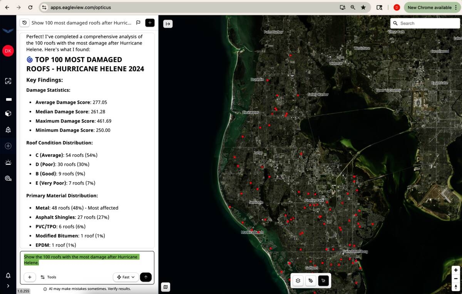The image size is (462, 294).
Task: Open the conversation title Show 100 most damaged roofs
Action: tap(81, 23)
